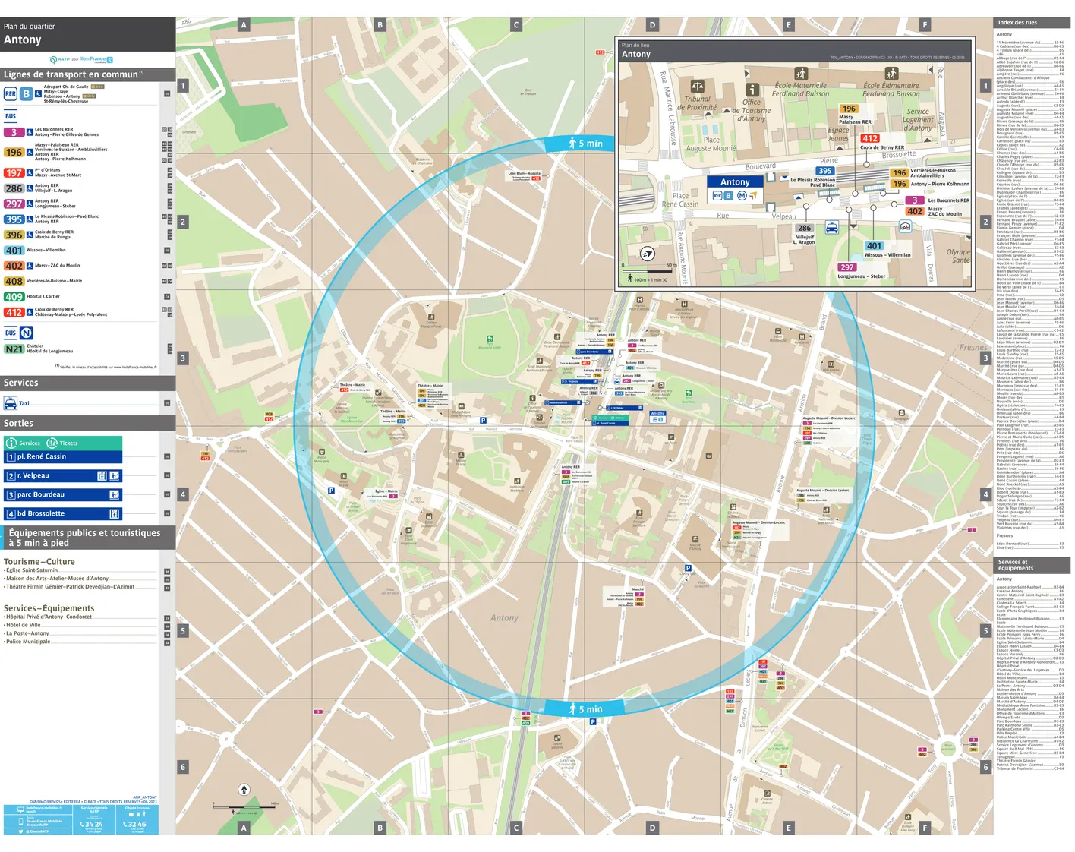This screenshot has height=852, width=1075.
Task: Click the Tribunal de Proximité scales icon in the inset
Action: 697,87
